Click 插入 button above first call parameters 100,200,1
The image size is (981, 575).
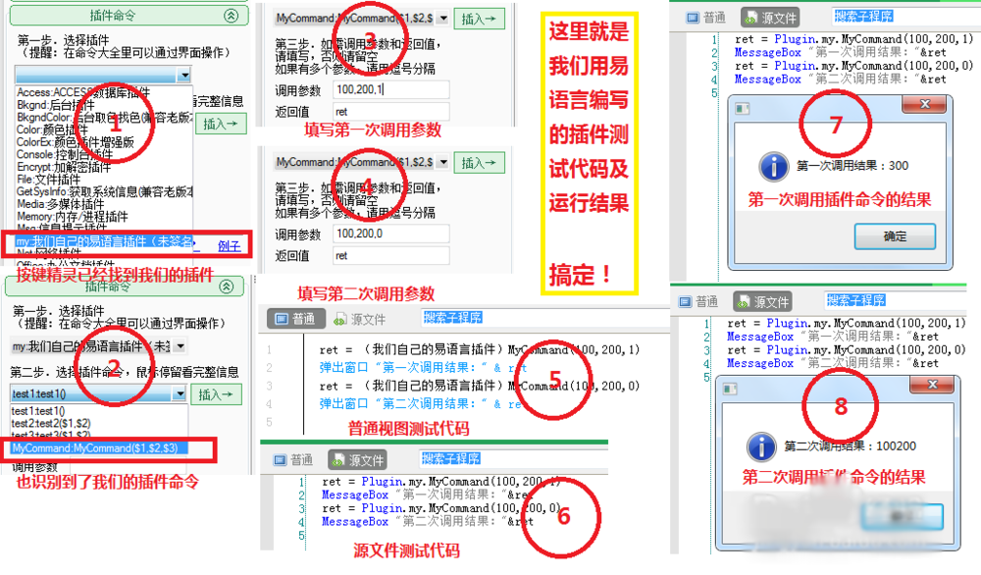(479, 20)
